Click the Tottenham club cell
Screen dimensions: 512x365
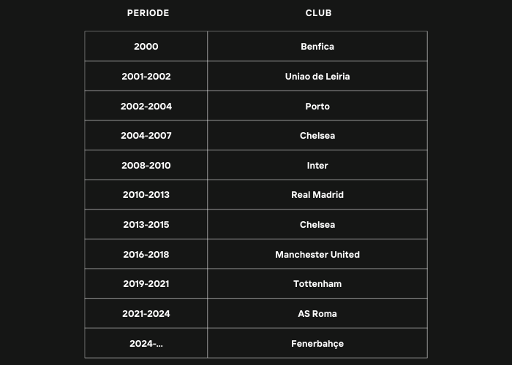click(317, 283)
